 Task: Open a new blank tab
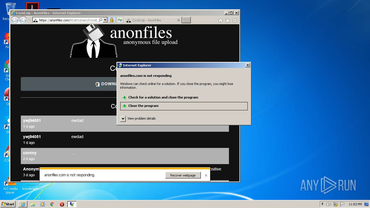[x=186, y=20]
